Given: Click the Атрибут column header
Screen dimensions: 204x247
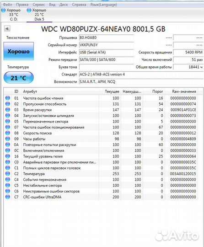Looking at the screenshot, I should pos(60,91).
